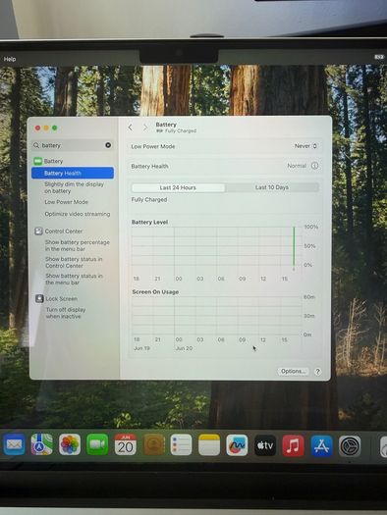Select Turn off display when inactive

tap(66, 313)
